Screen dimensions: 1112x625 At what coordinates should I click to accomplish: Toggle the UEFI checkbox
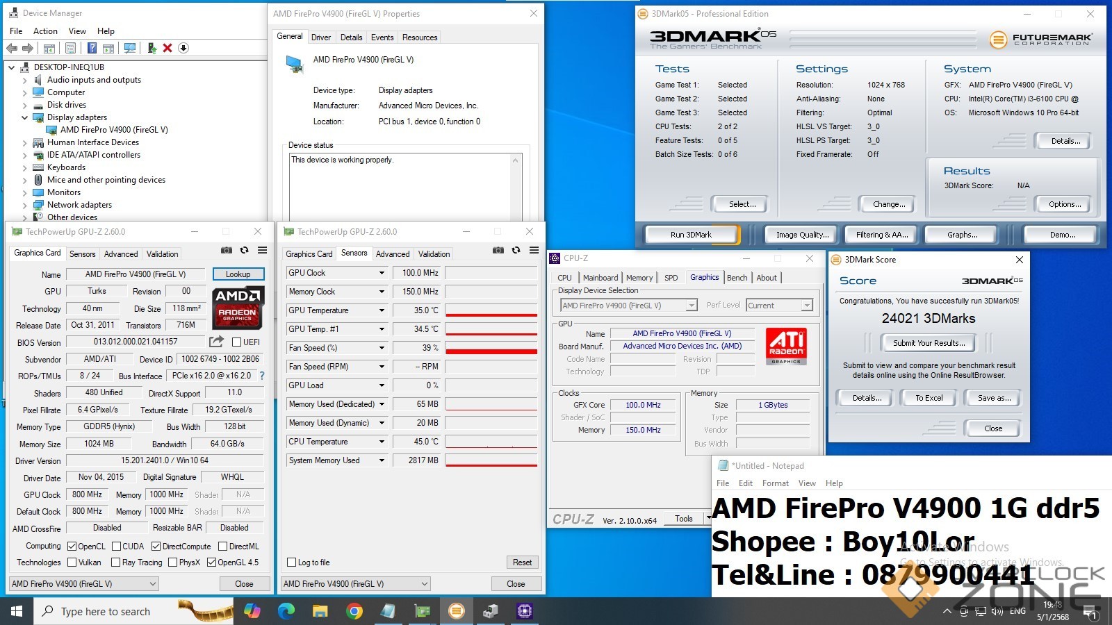pyautogui.click(x=237, y=342)
